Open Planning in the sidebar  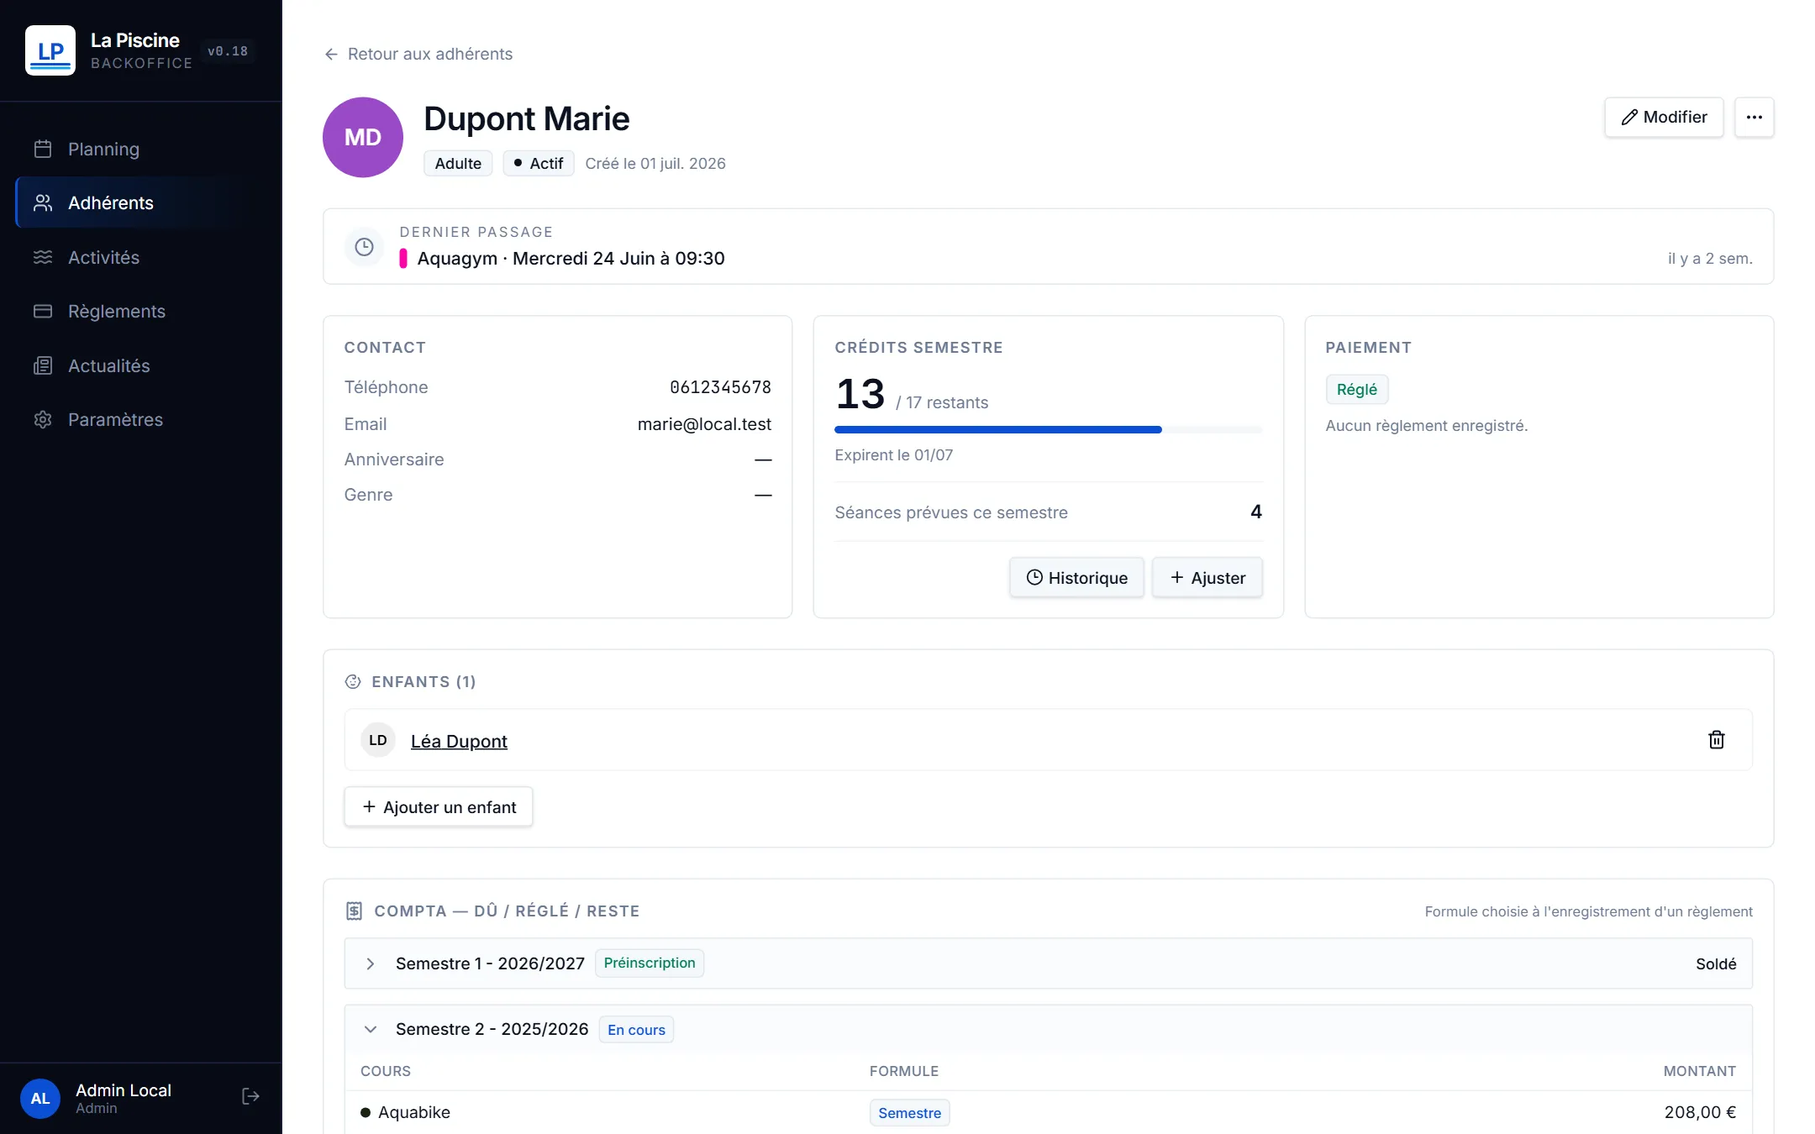pos(141,149)
